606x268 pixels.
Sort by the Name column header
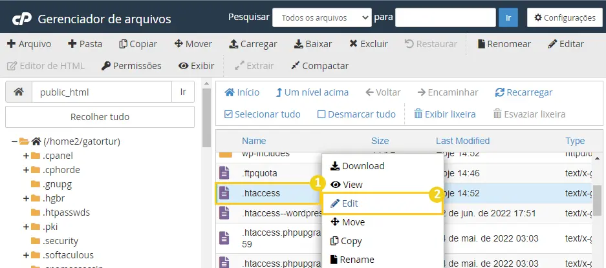[x=254, y=141]
